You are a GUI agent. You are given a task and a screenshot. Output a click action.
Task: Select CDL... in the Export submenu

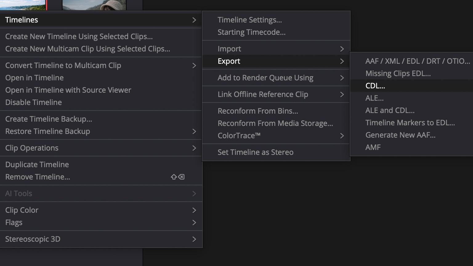tap(375, 86)
